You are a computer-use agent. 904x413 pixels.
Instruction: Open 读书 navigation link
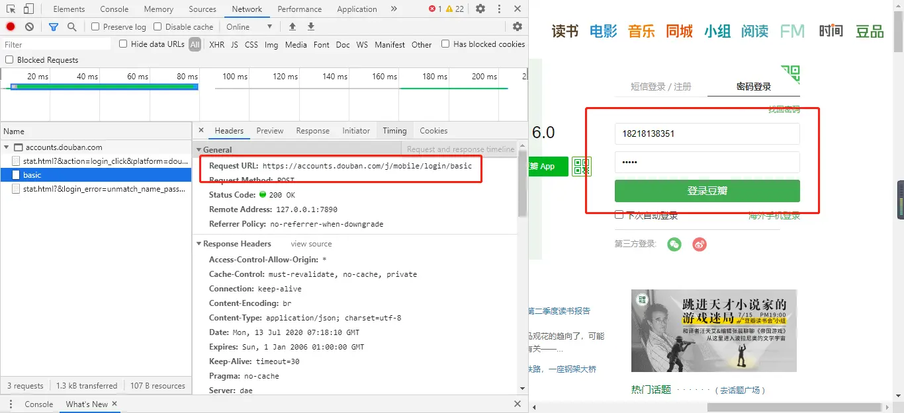565,31
